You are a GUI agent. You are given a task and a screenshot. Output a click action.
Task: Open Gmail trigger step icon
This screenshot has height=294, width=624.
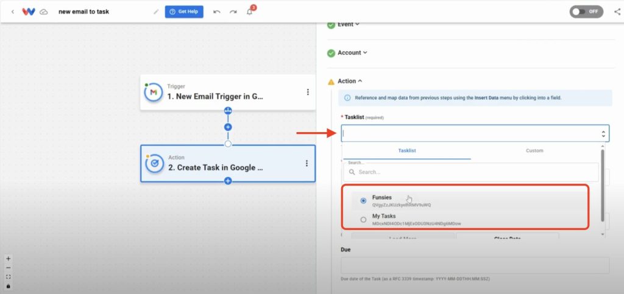[153, 92]
